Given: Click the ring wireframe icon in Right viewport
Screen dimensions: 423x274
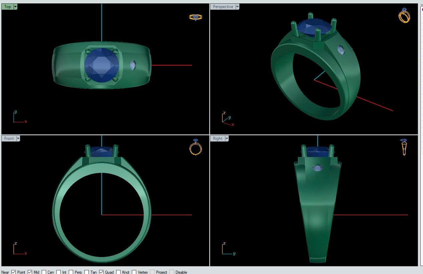Looking at the screenshot, I should click(404, 147).
